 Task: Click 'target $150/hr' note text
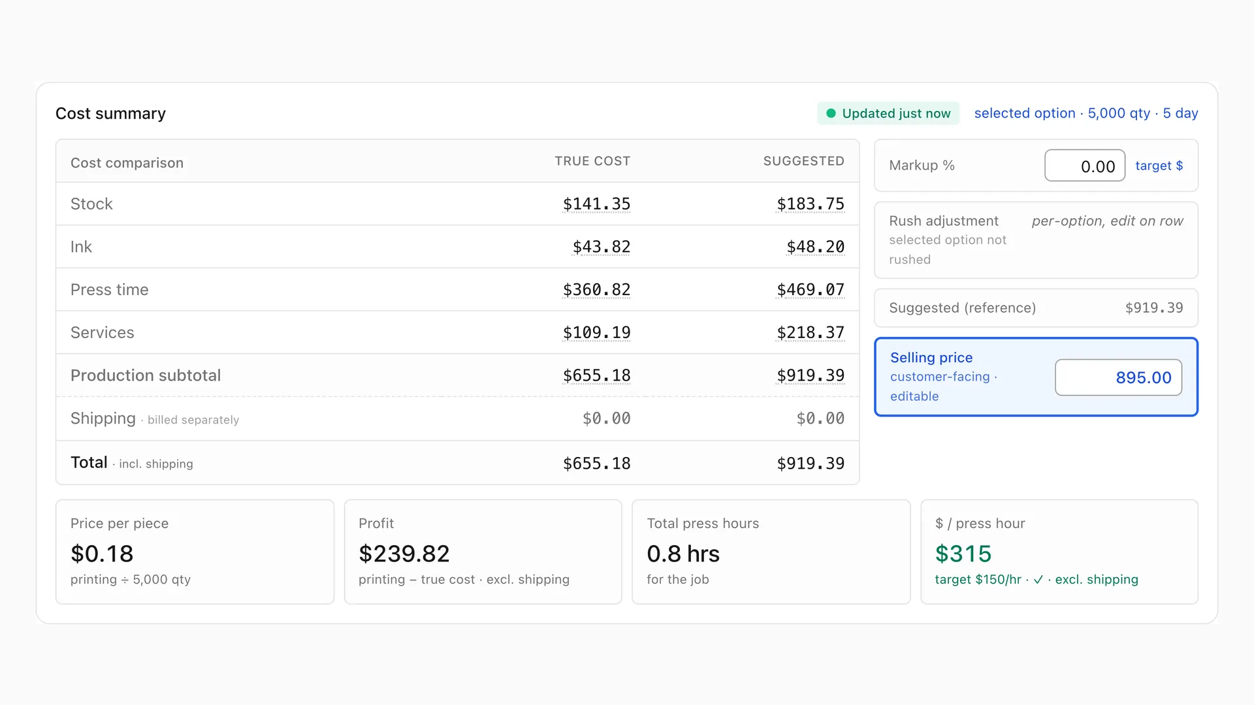pos(978,580)
